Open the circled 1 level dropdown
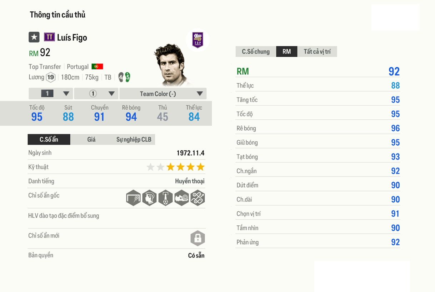This screenshot has width=435, height=292. click(x=96, y=94)
